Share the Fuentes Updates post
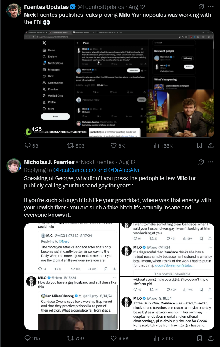The height and width of the screenshot is (347, 220). pos(211,145)
